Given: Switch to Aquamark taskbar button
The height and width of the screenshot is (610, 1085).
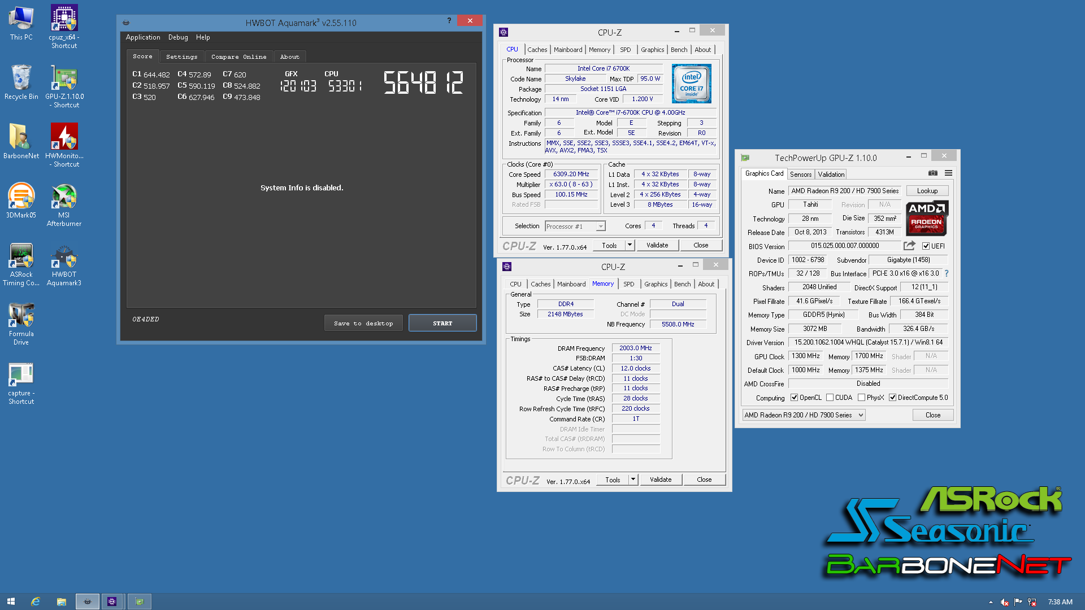Looking at the screenshot, I should (x=87, y=602).
